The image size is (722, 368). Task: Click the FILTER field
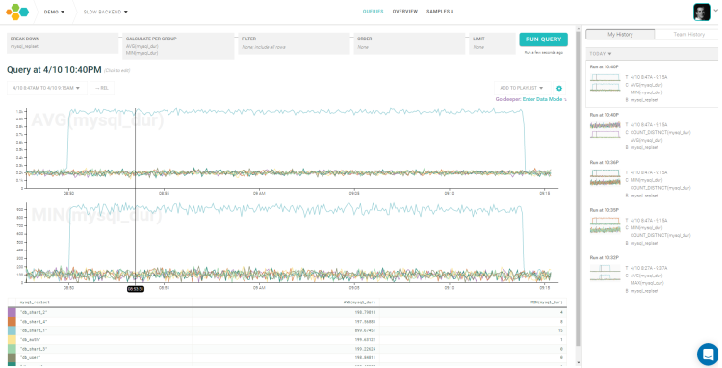coord(294,43)
